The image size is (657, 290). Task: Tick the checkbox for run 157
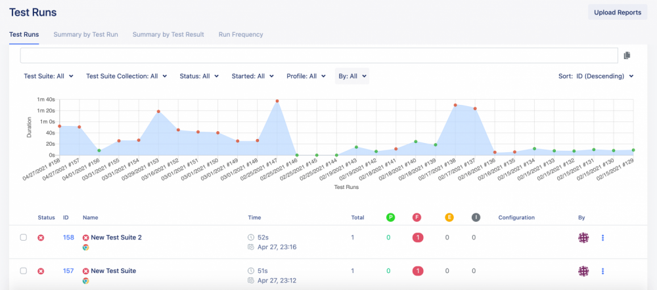[x=24, y=270]
